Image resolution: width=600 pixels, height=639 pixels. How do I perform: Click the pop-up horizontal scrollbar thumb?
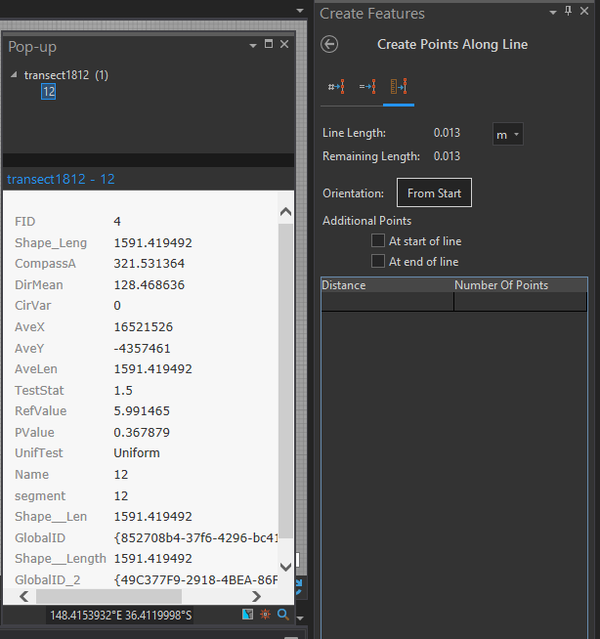[x=108, y=596]
